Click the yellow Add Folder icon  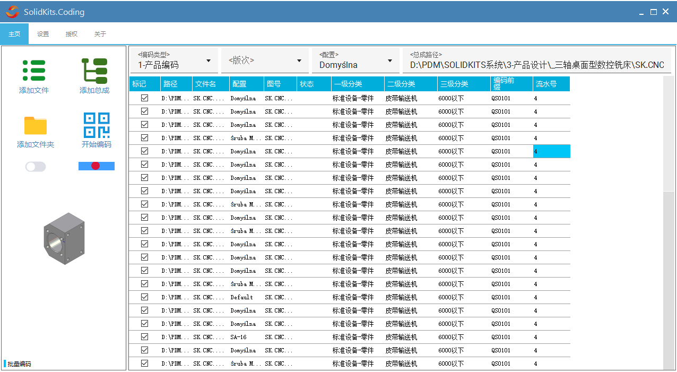(36, 125)
